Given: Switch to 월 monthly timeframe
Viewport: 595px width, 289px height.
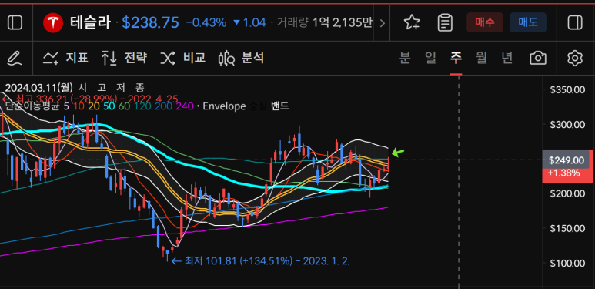Looking at the screenshot, I should coord(482,58).
